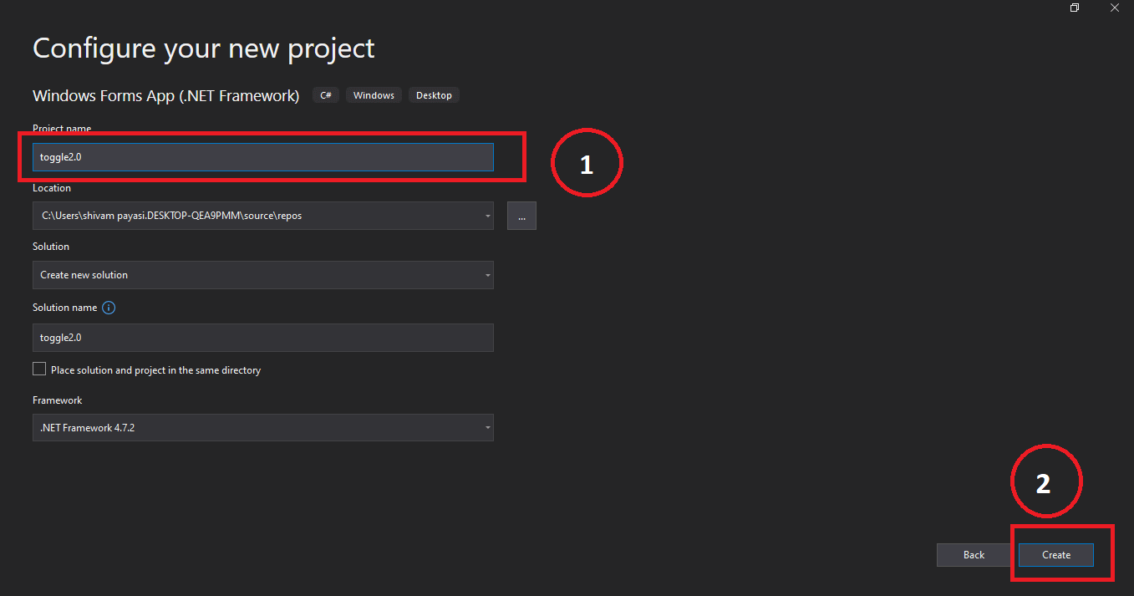Click the Back button
This screenshot has height=596, width=1134.
[973, 554]
